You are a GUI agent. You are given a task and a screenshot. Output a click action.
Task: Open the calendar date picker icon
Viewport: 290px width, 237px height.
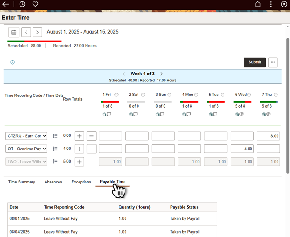pyautogui.click(x=13, y=32)
